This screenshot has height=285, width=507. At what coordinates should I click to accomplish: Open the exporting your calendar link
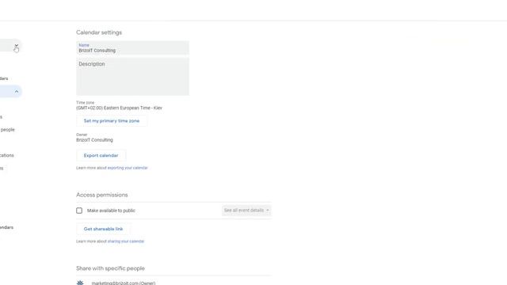[128, 168]
